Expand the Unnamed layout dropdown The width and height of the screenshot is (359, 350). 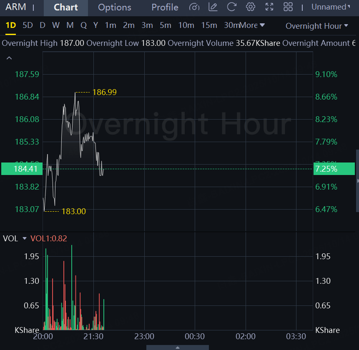(331, 7)
